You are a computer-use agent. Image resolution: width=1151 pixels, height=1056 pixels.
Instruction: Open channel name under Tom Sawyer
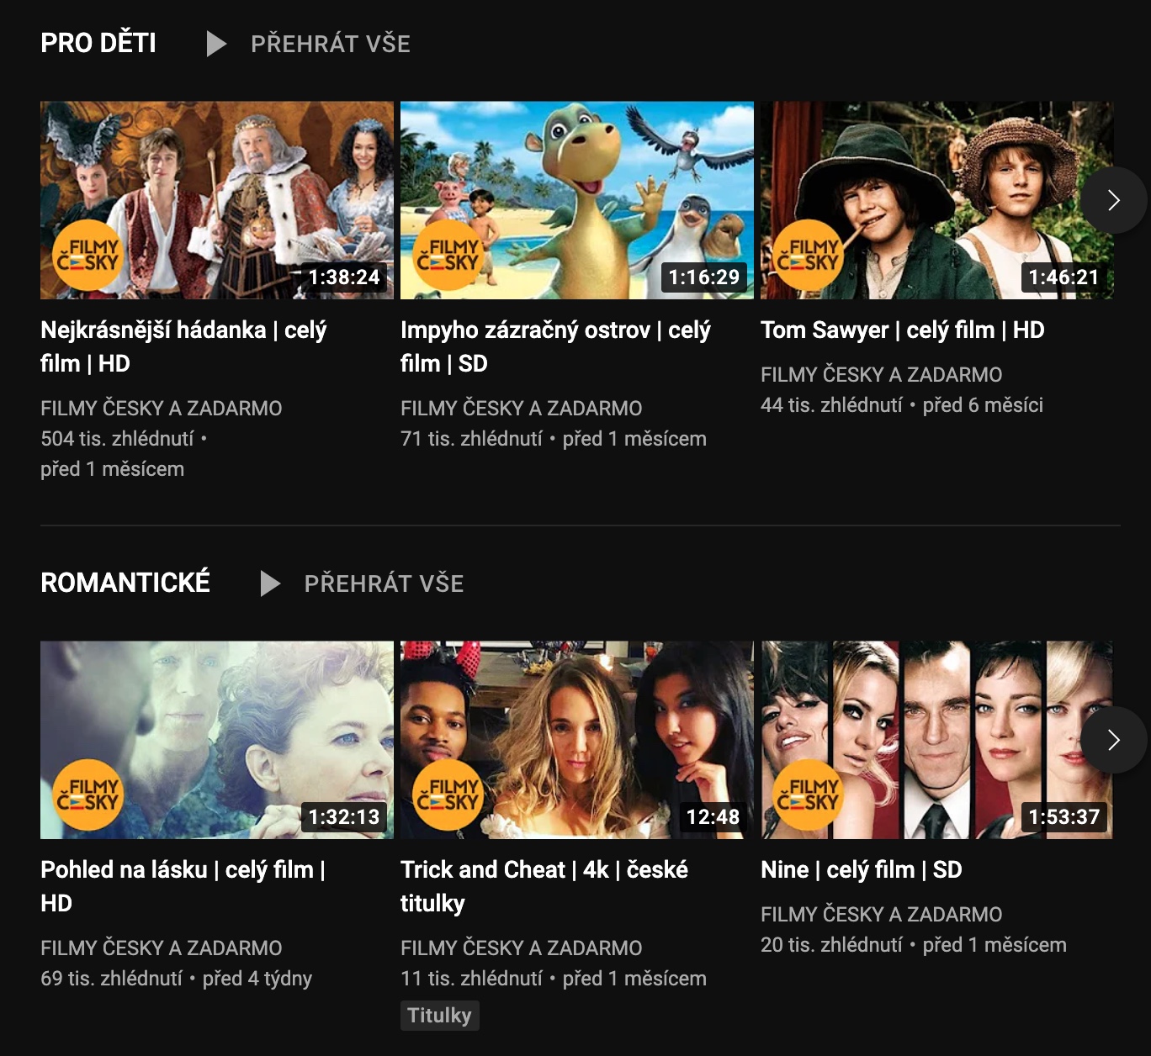click(882, 375)
